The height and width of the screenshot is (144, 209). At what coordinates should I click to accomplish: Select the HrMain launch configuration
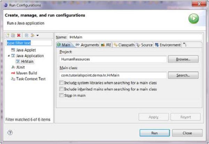27,61
